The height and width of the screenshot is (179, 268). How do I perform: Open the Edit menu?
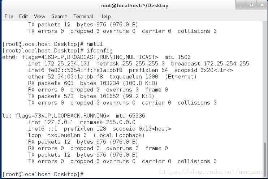23,16
